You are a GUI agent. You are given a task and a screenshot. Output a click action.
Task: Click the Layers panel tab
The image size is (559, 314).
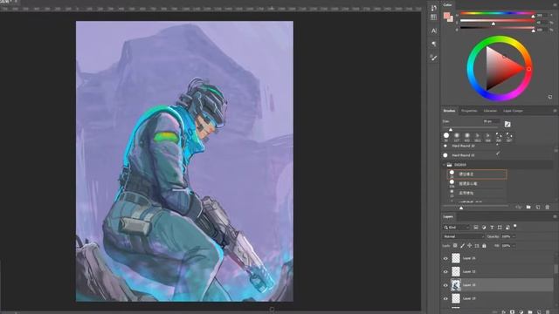point(448,216)
